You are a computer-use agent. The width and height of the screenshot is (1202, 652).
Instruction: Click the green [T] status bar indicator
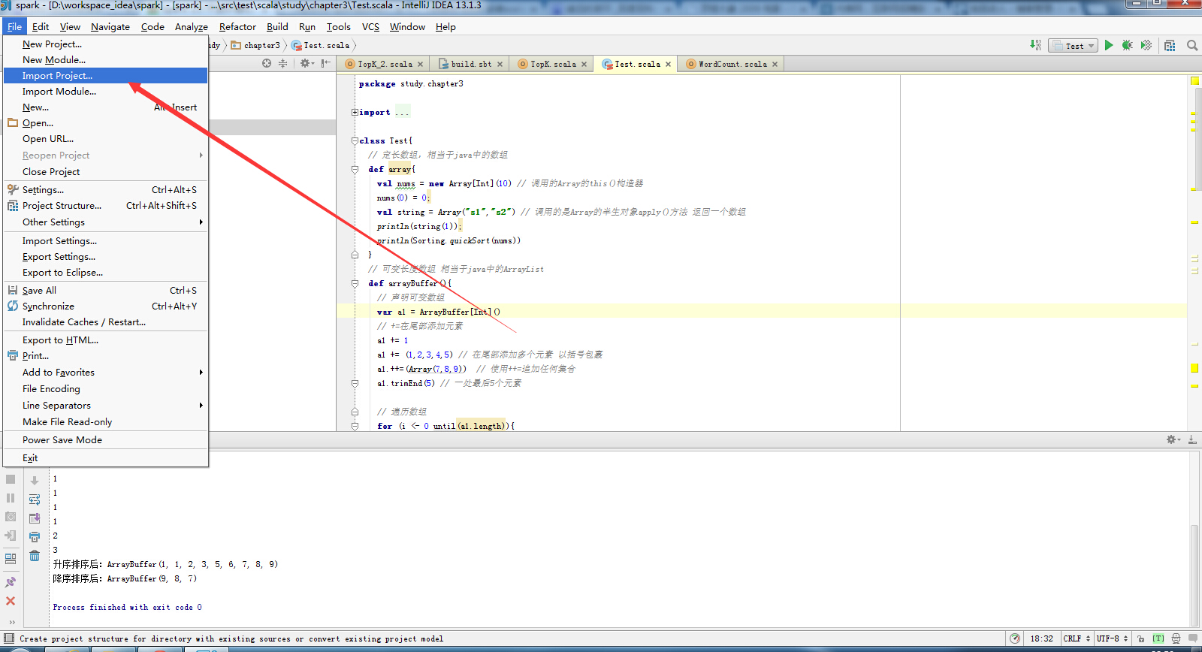[x=1158, y=638]
